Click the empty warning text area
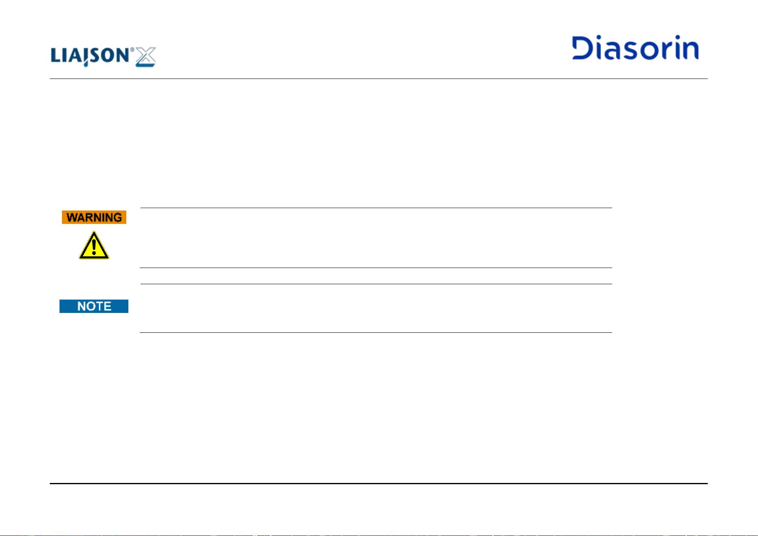The height and width of the screenshot is (536, 758). (x=376, y=238)
